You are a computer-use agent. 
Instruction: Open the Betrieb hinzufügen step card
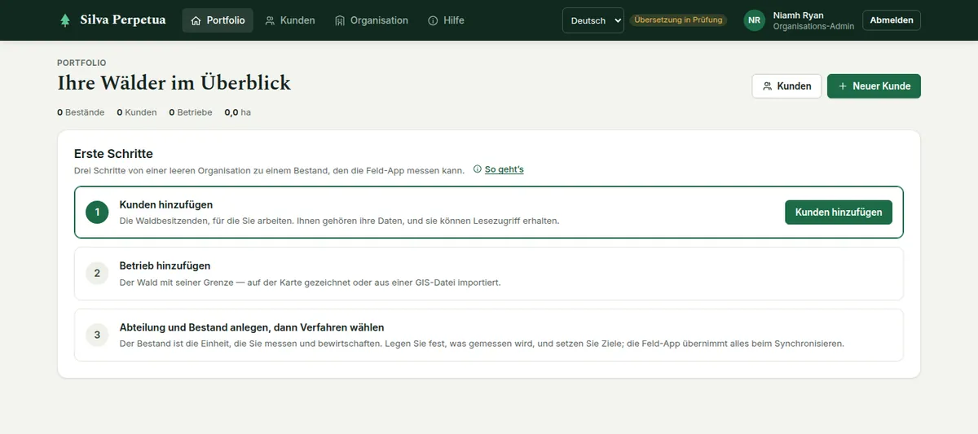489,274
